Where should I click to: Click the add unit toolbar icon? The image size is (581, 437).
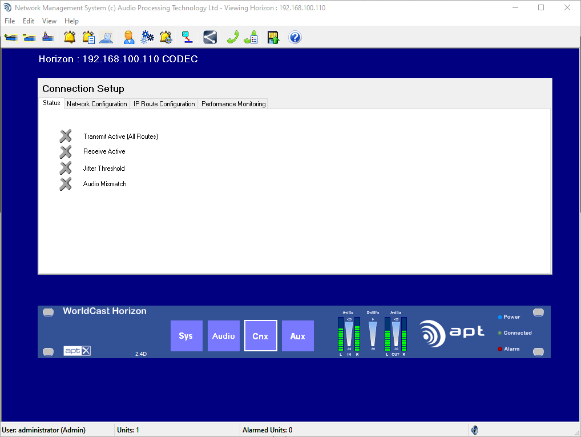(11, 38)
